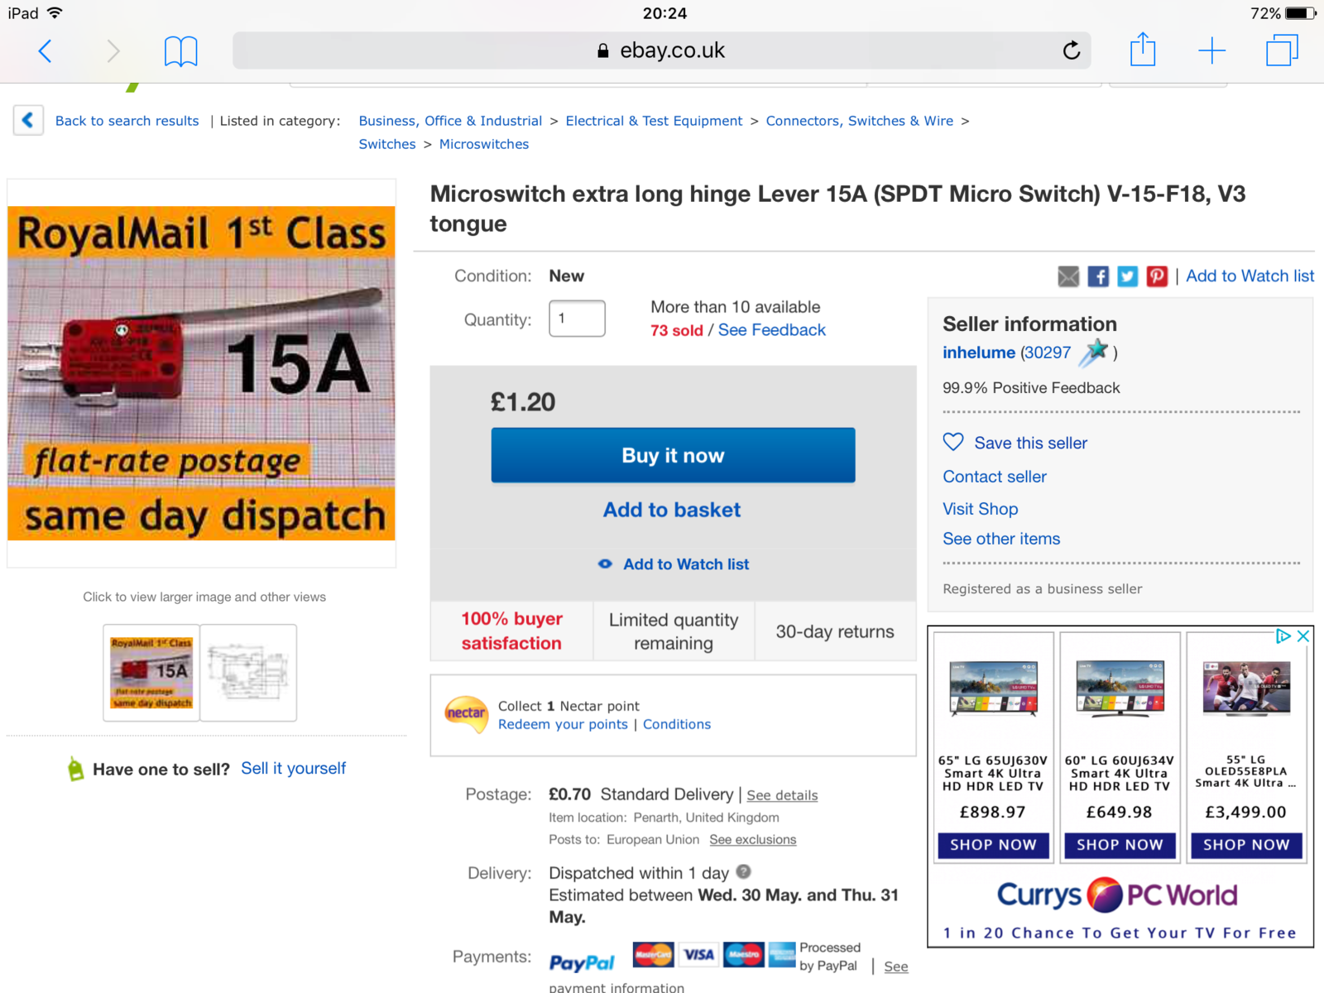Image resolution: width=1324 pixels, height=993 pixels.
Task: Click the Buy it now button
Action: (x=673, y=455)
